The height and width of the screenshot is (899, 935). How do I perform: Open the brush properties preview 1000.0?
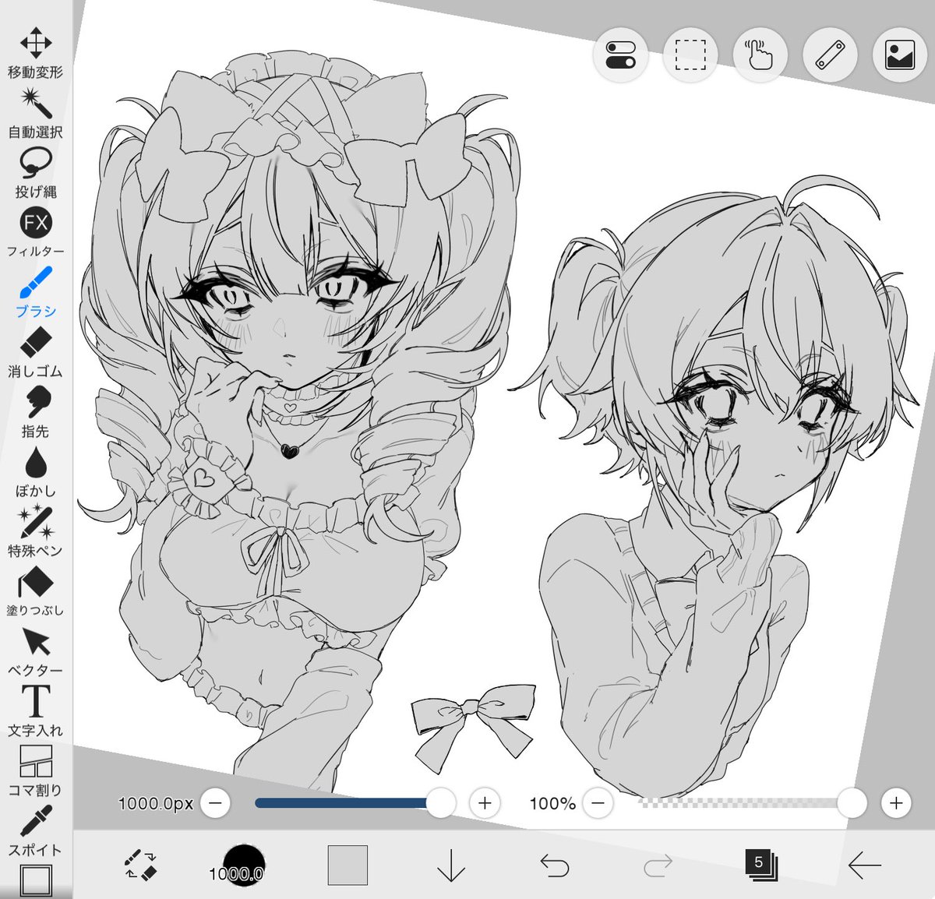coord(237,865)
